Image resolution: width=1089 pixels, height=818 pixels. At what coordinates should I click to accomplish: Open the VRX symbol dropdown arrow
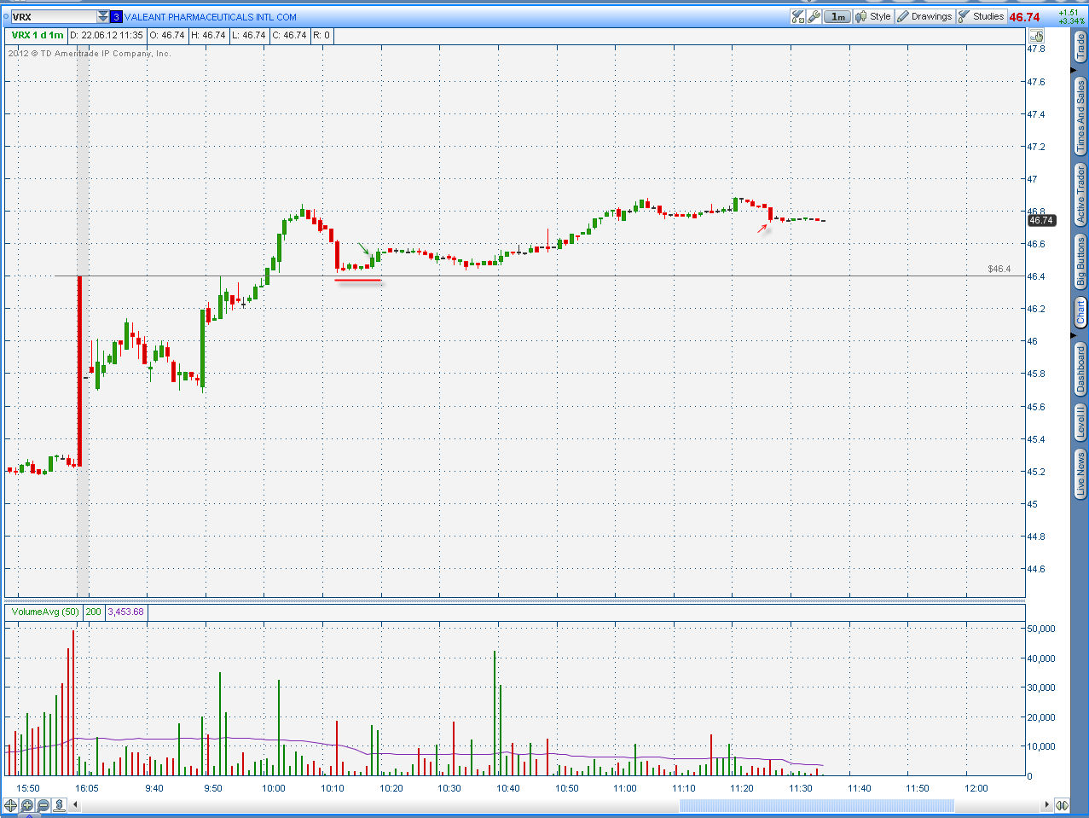pyautogui.click(x=103, y=17)
